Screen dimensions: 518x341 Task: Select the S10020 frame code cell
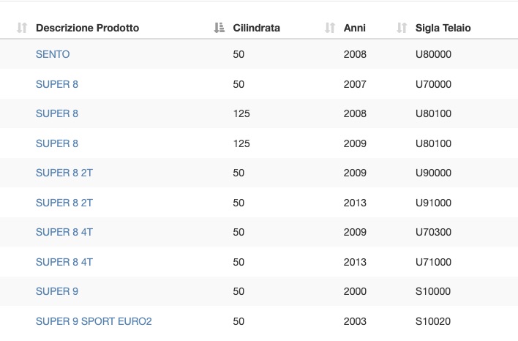tap(433, 321)
